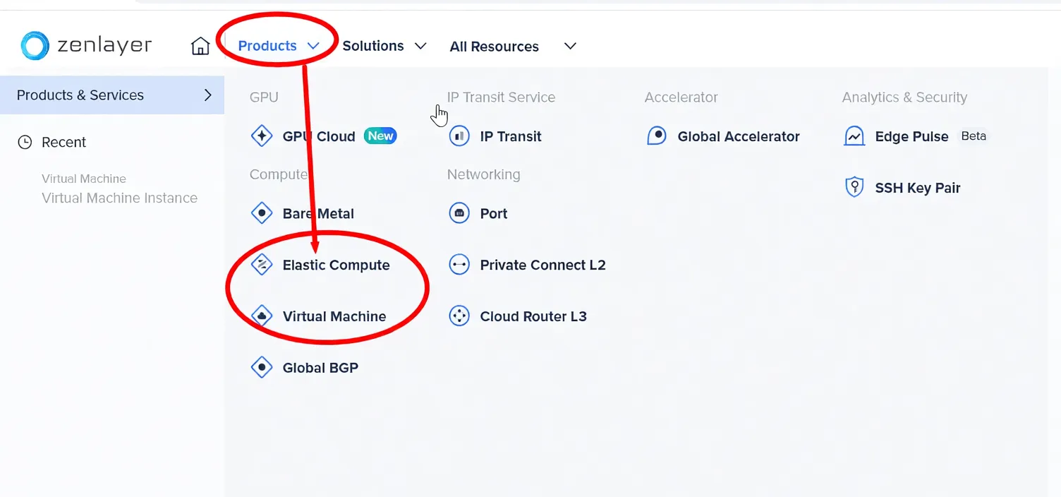Click the IP Transit icon
This screenshot has height=497, width=1061.
[x=459, y=136]
